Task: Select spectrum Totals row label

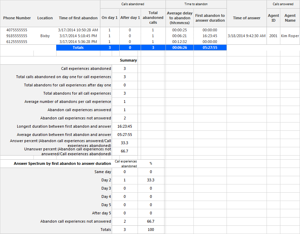Action: click(106, 230)
